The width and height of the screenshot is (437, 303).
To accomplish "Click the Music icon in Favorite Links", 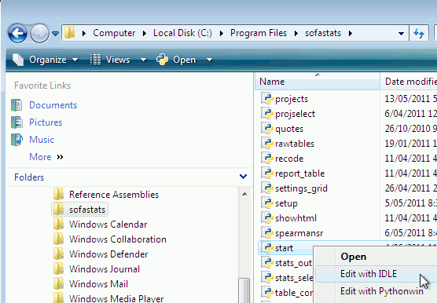I will point(17,140).
